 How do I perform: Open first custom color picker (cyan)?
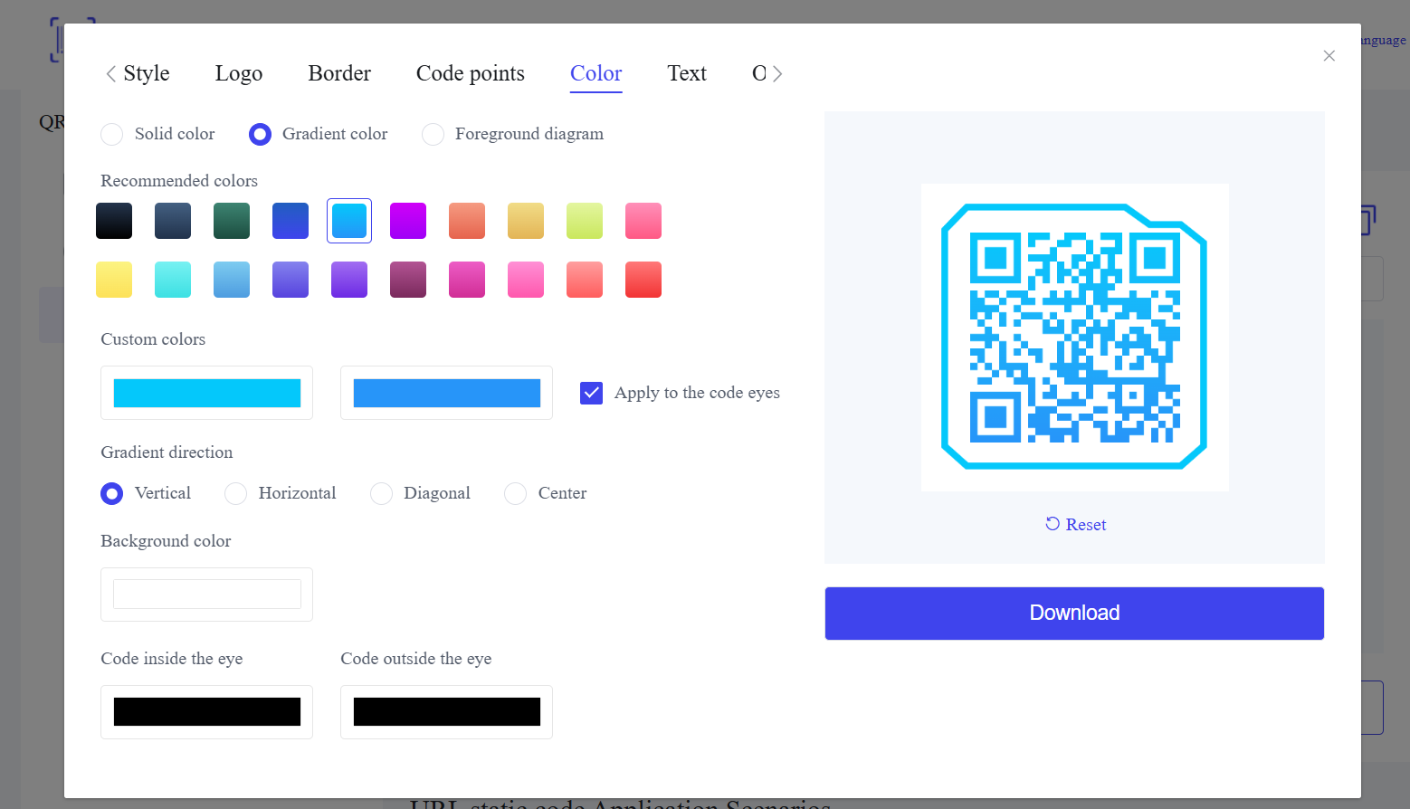click(206, 393)
